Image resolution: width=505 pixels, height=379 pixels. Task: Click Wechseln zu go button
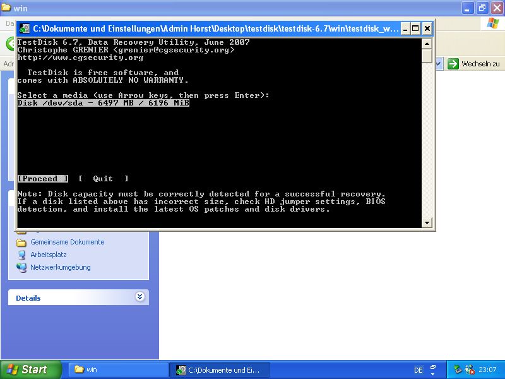click(x=473, y=64)
